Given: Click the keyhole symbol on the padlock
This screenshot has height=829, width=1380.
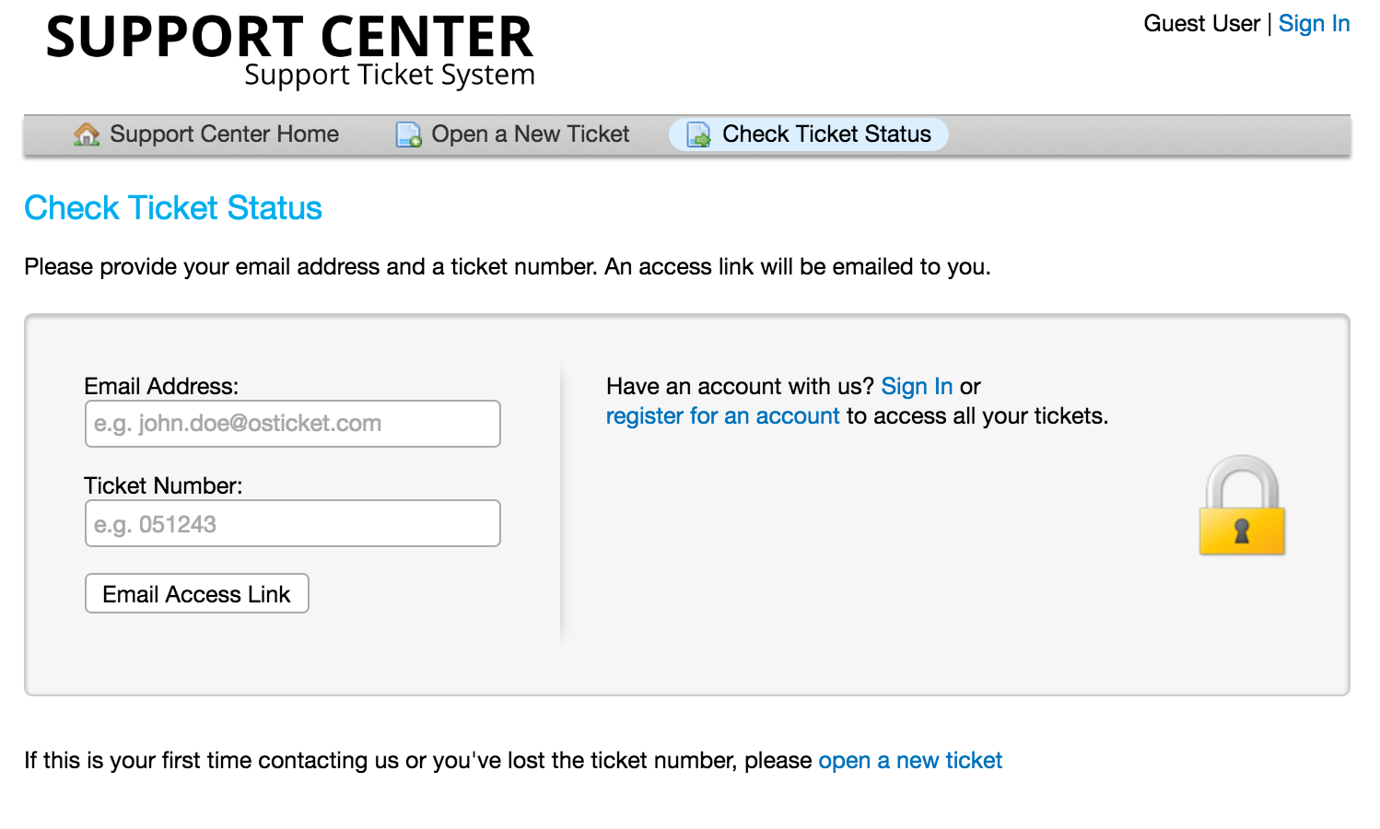Looking at the screenshot, I should 1242,531.
